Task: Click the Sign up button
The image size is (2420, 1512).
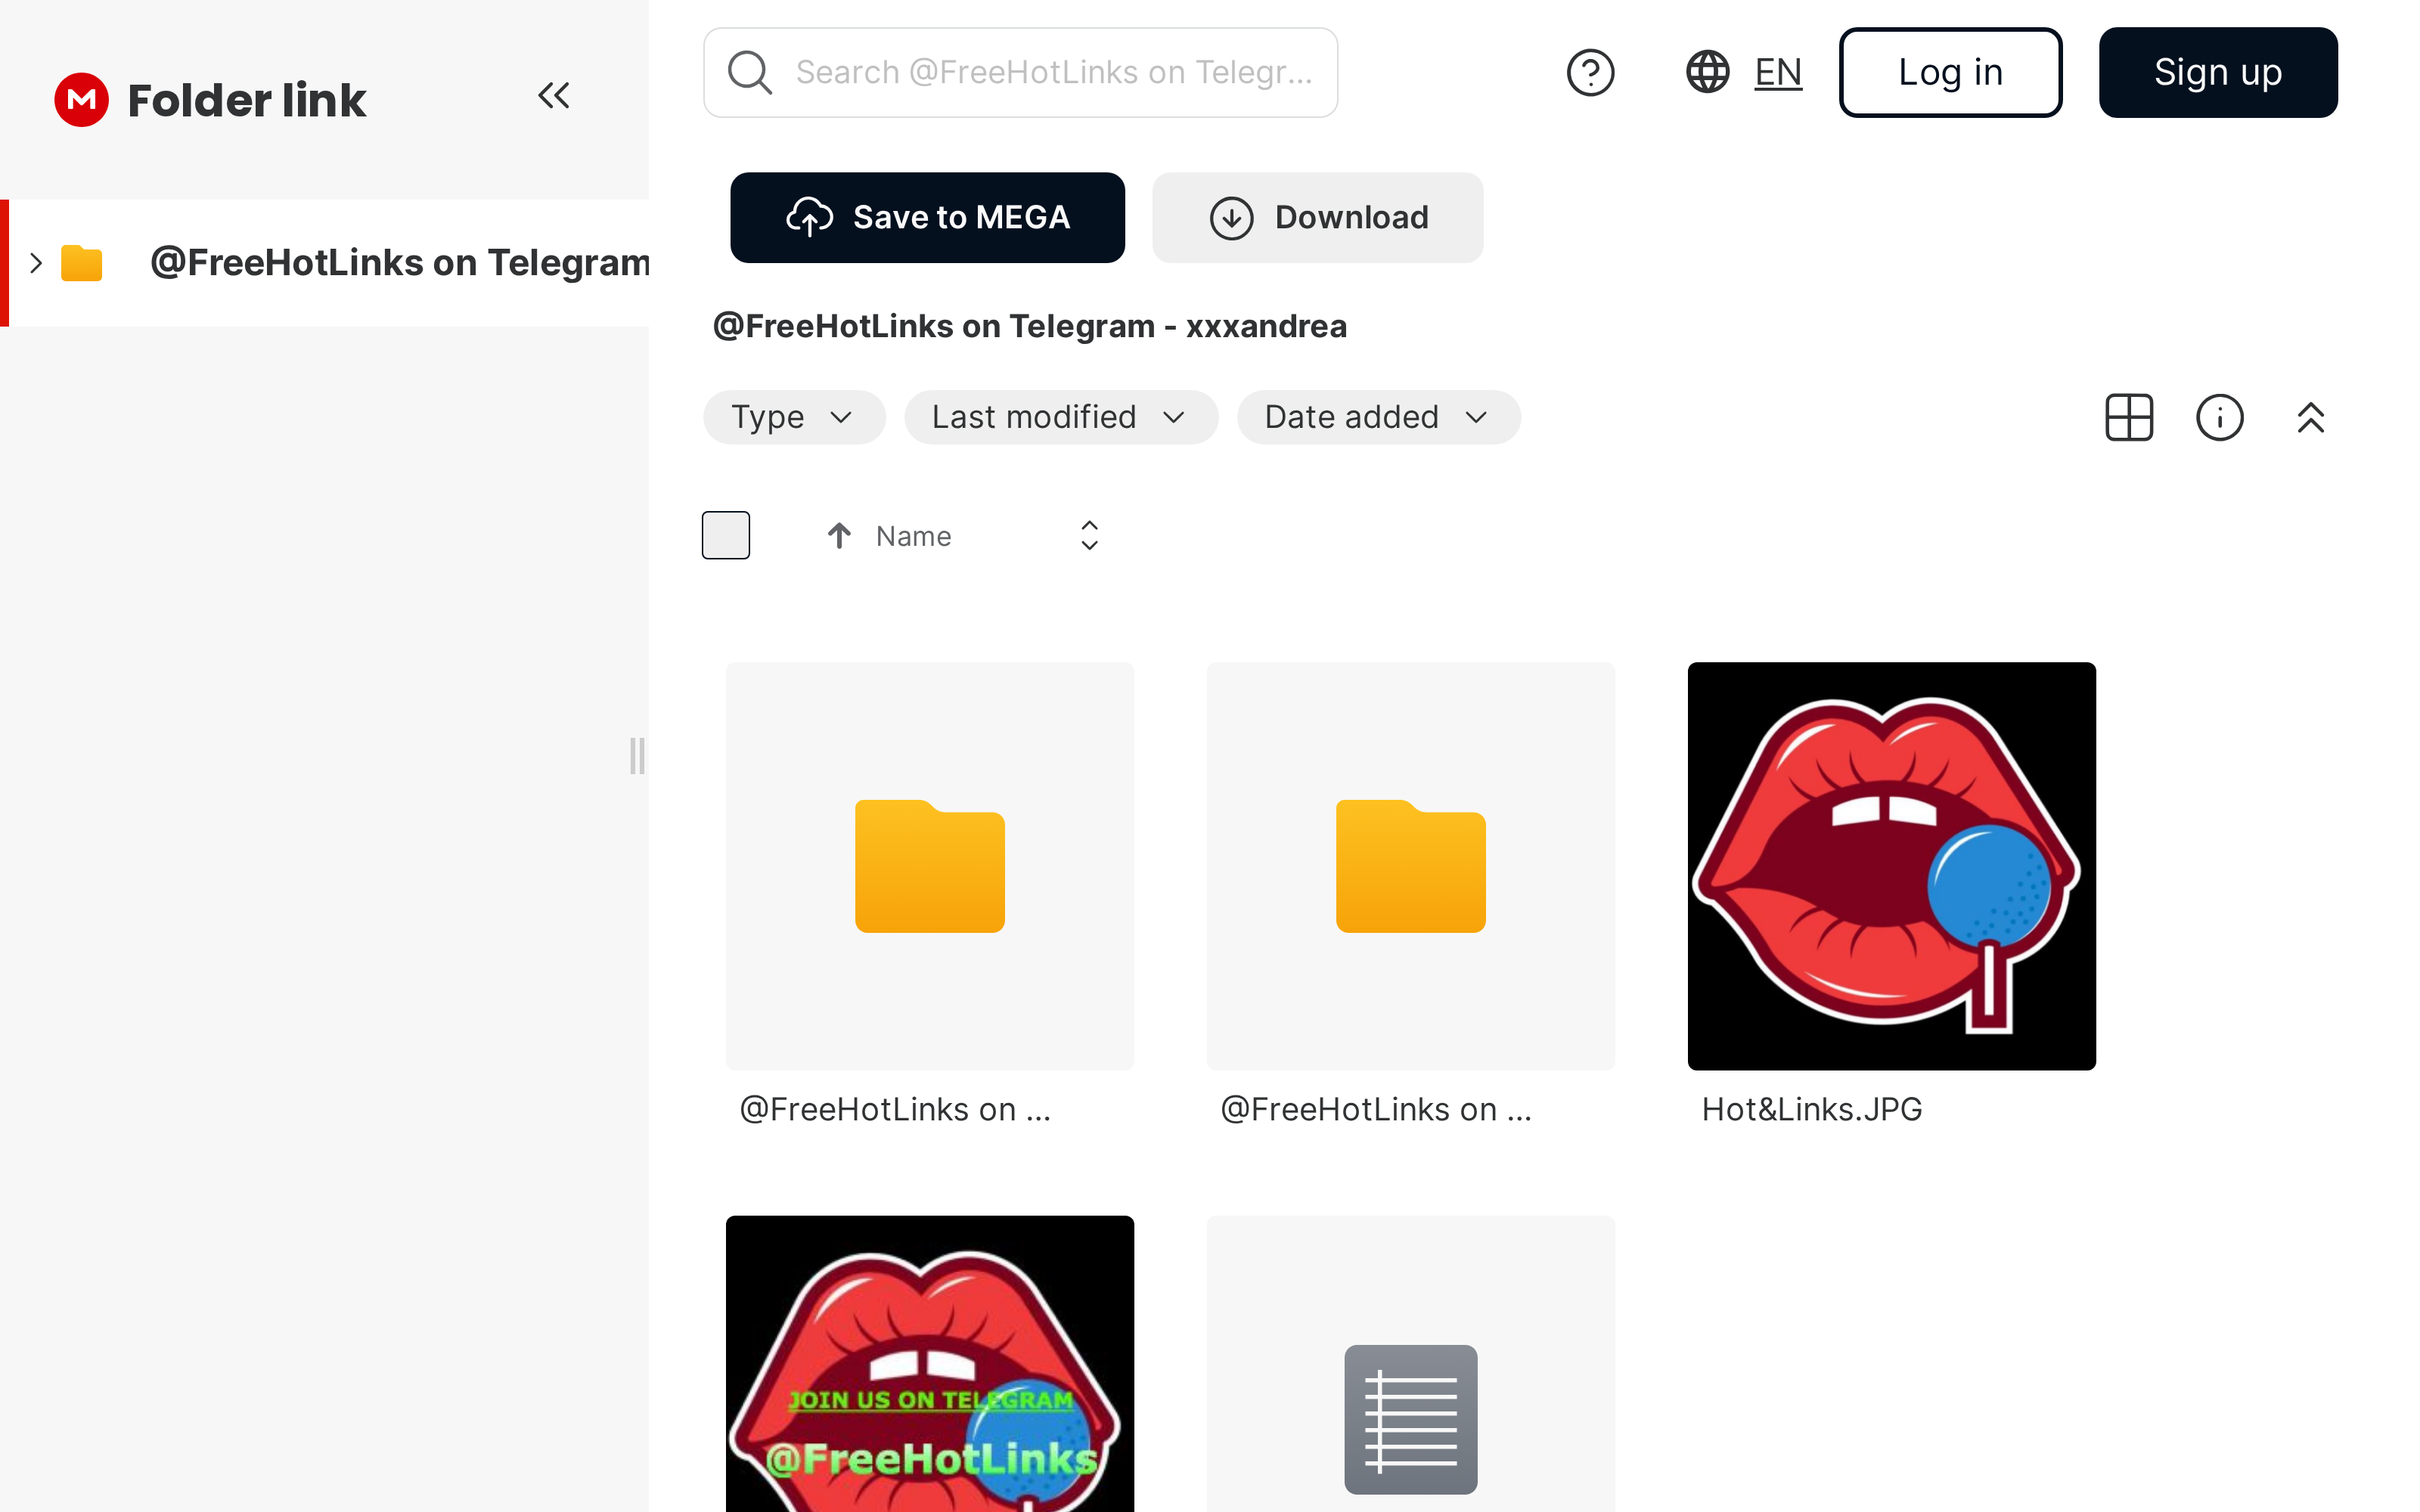Action: click(2217, 72)
